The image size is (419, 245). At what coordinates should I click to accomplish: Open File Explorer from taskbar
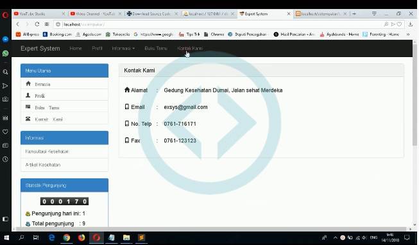point(126,237)
